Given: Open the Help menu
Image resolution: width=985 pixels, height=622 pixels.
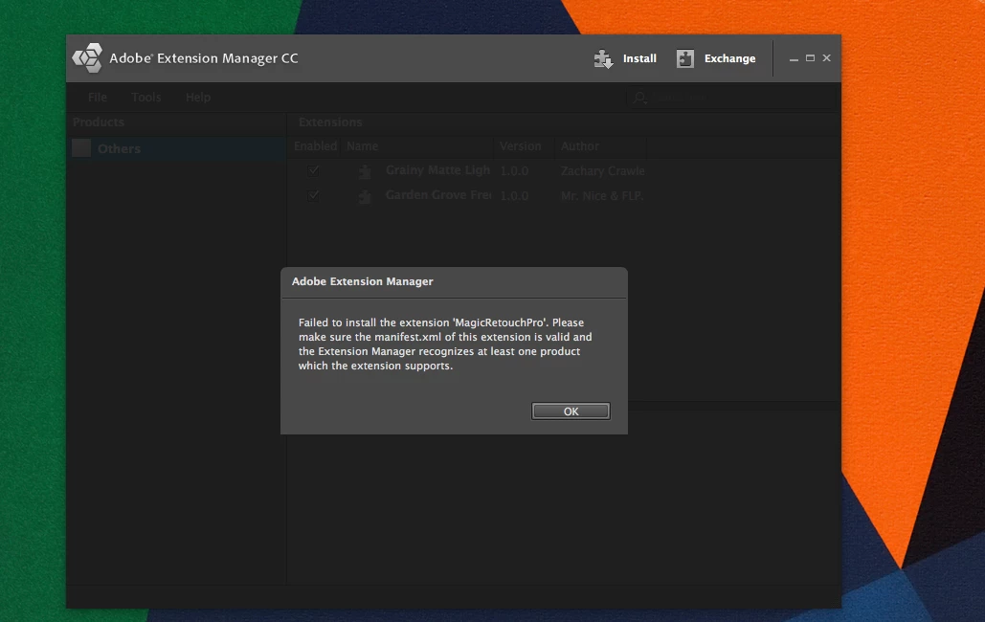Looking at the screenshot, I should 198,98.
